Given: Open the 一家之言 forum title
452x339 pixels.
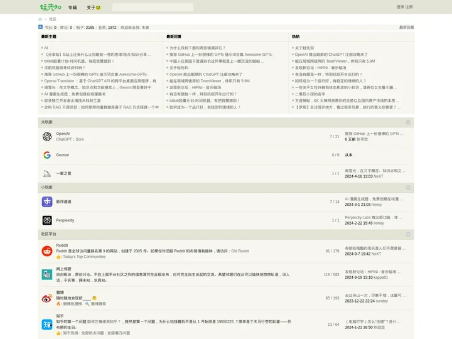Looking at the screenshot, I should click(63, 173).
